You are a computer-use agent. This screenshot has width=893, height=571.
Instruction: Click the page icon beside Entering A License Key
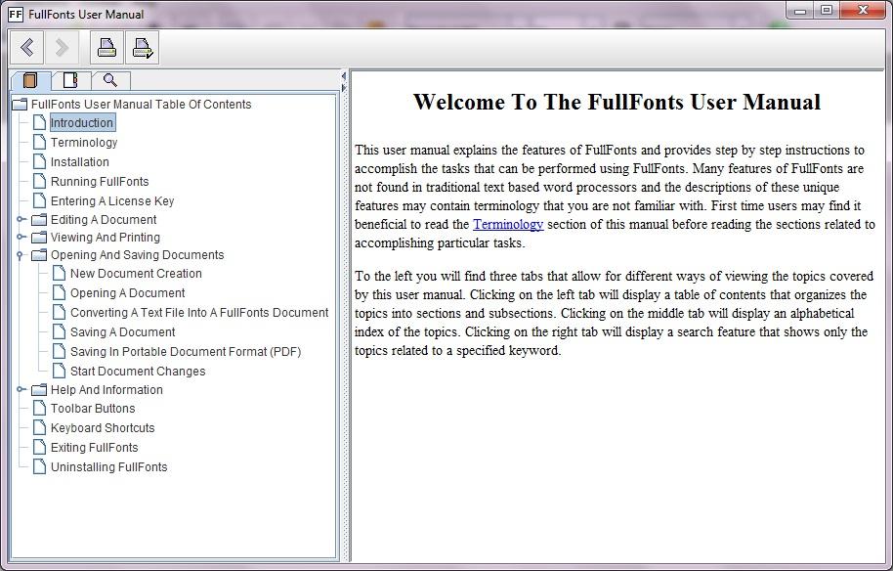39,200
